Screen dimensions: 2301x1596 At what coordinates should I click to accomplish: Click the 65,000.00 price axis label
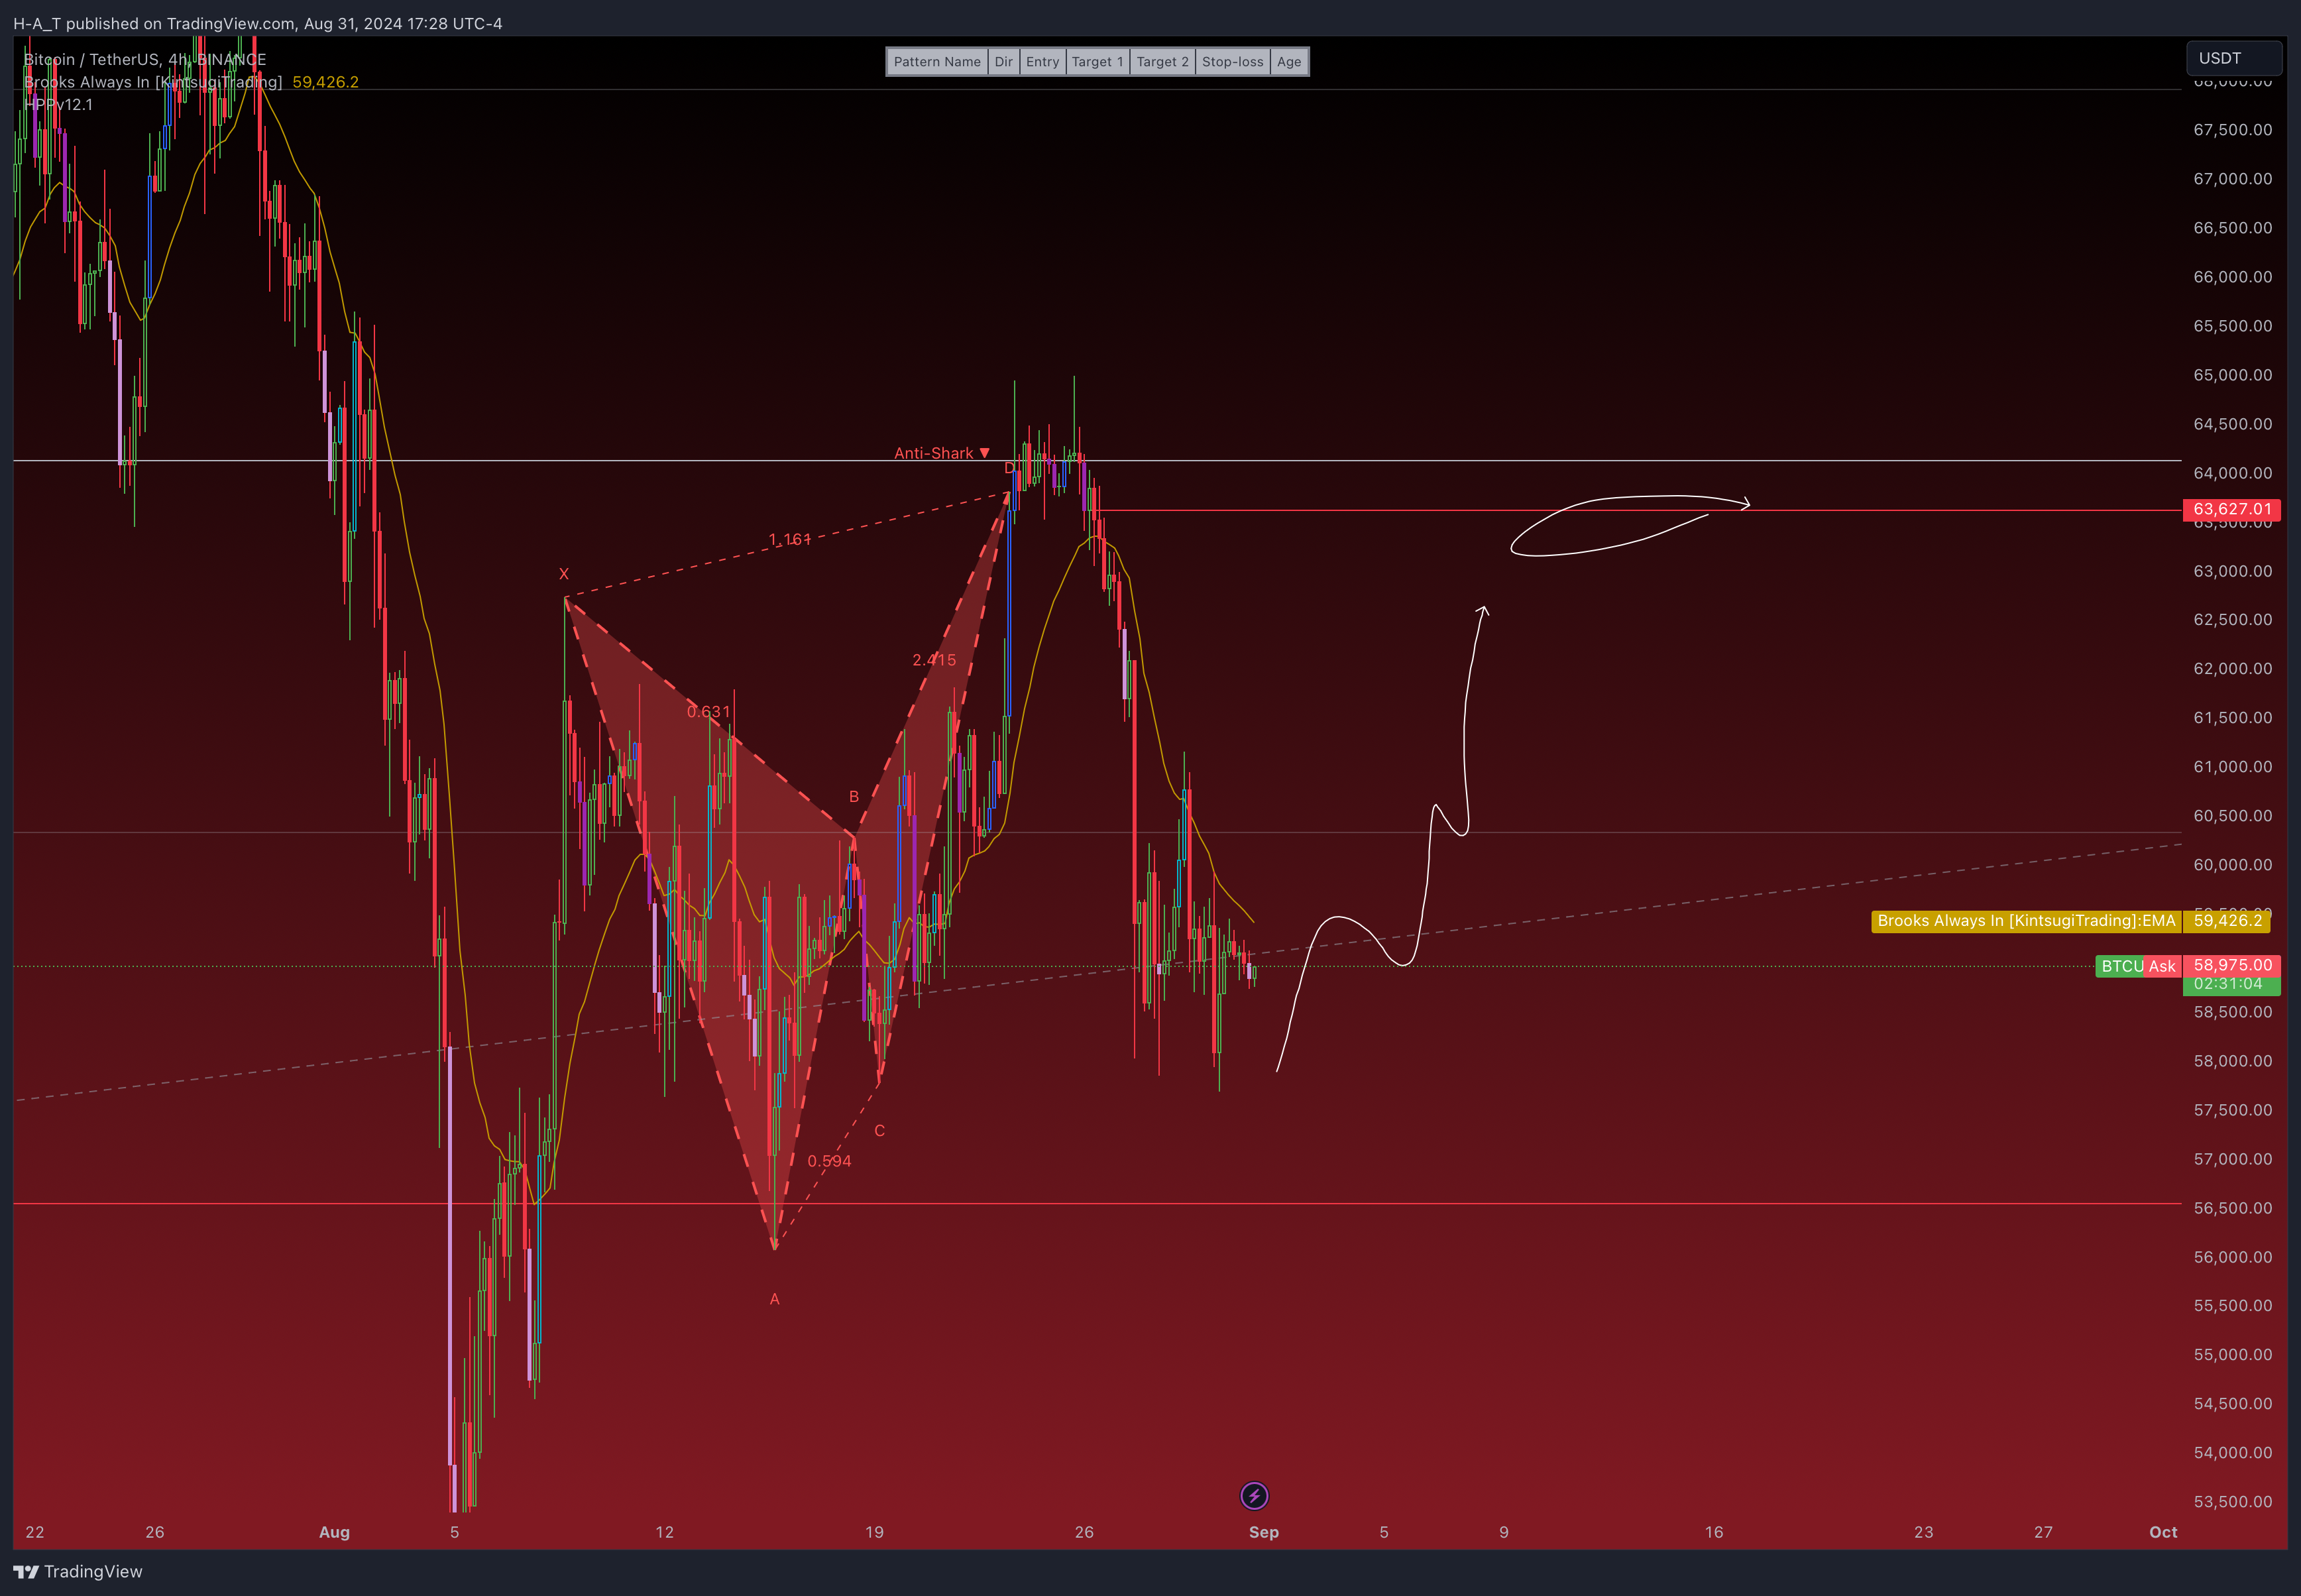[x=2232, y=375]
